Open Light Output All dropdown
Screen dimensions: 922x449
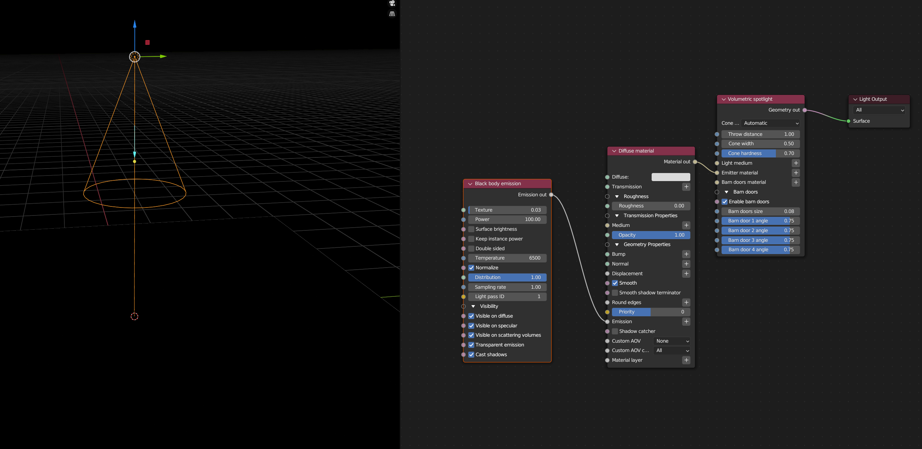pyautogui.click(x=879, y=110)
